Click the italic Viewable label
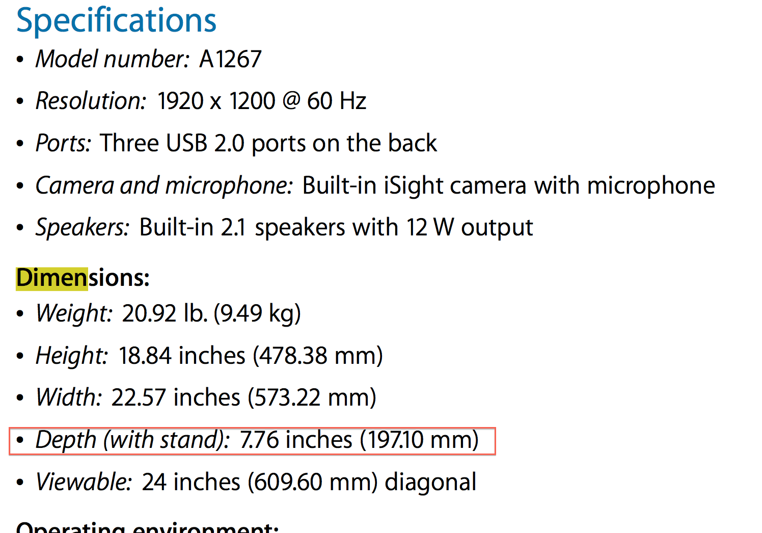The height and width of the screenshot is (533, 762). click(84, 482)
